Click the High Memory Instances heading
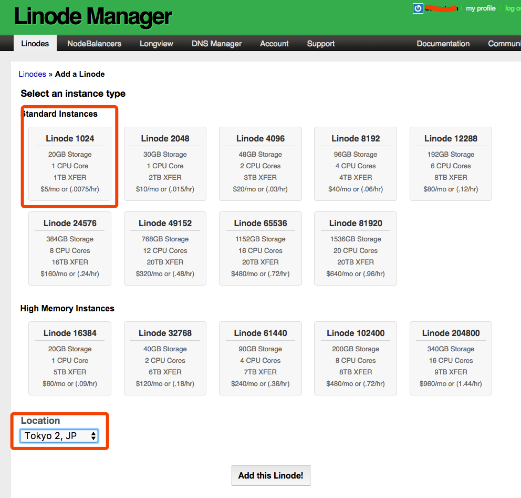The width and height of the screenshot is (521, 498). [67, 308]
